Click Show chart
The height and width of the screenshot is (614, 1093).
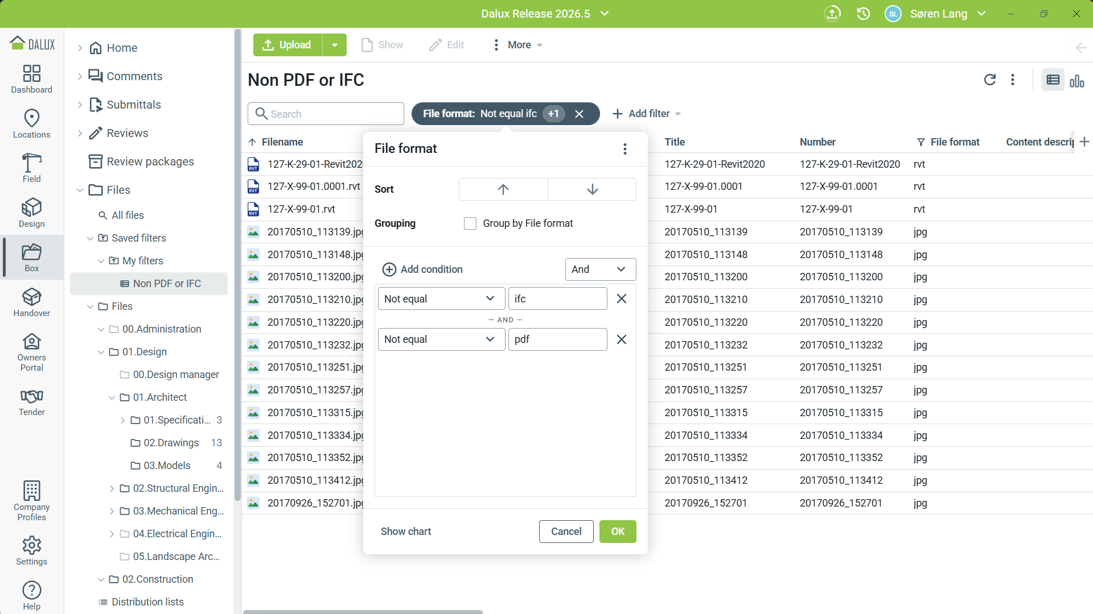(x=406, y=532)
